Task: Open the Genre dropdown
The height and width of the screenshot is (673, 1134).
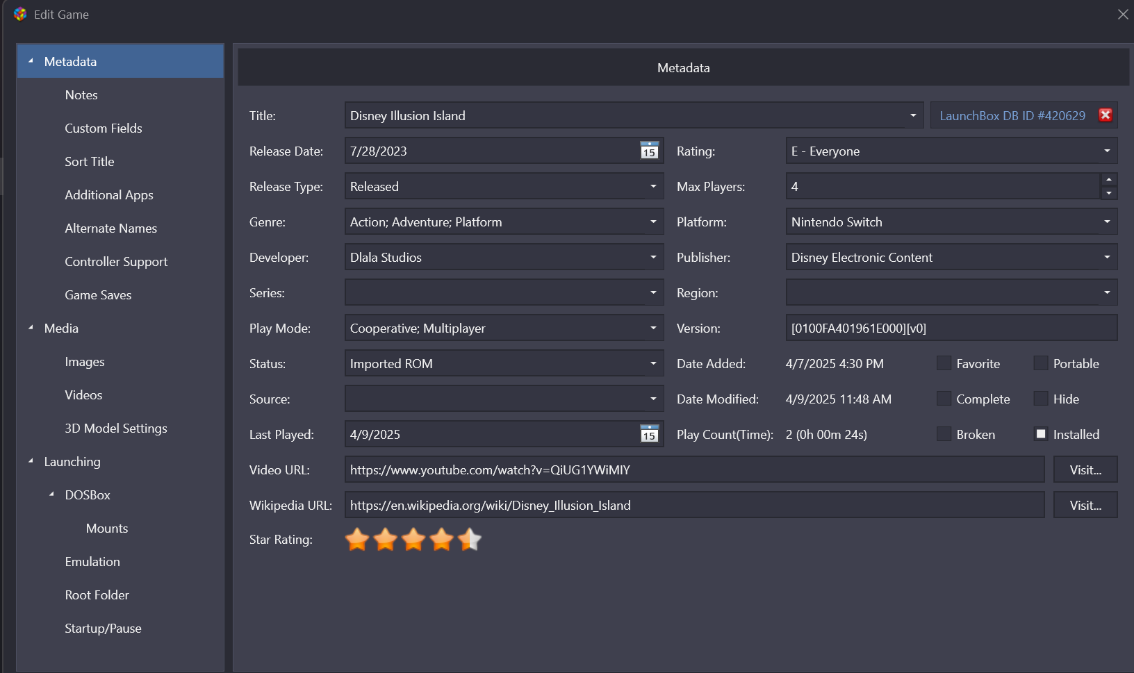Action: [x=653, y=222]
